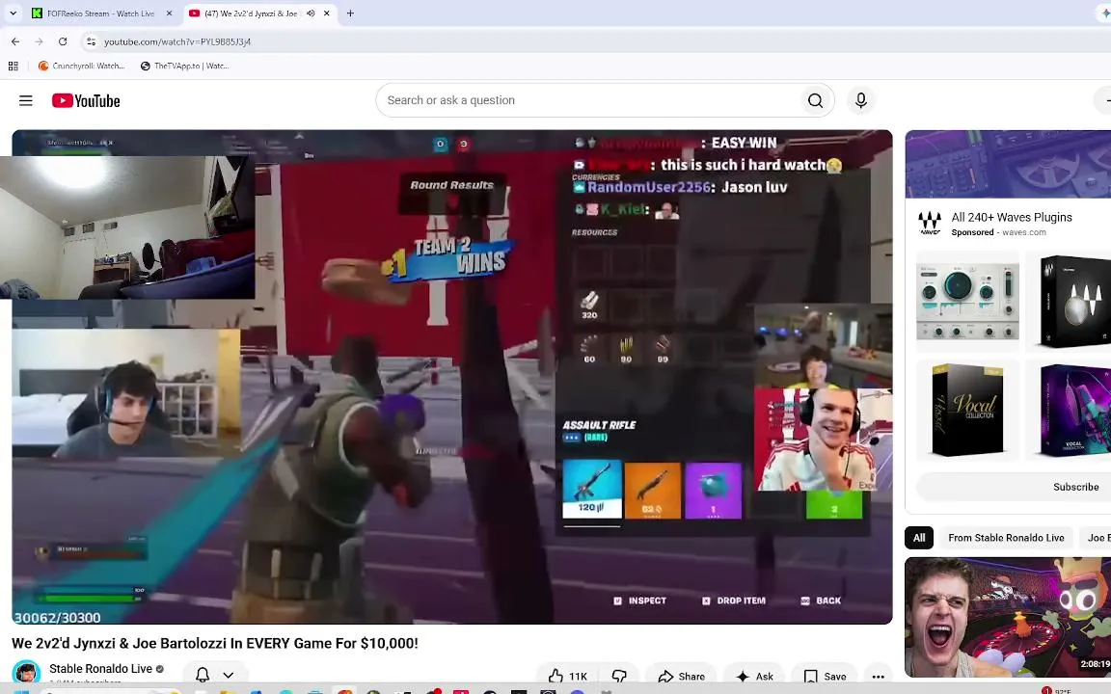
Task: Click the Waves equalizer plugin product image
Action: [x=967, y=302]
